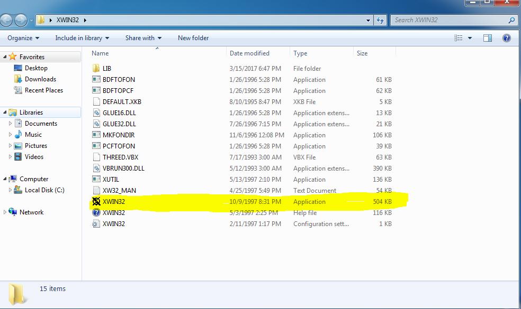521x309 pixels.
Task: Select the XWIN32 application X icon
Action: click(96, 201)
